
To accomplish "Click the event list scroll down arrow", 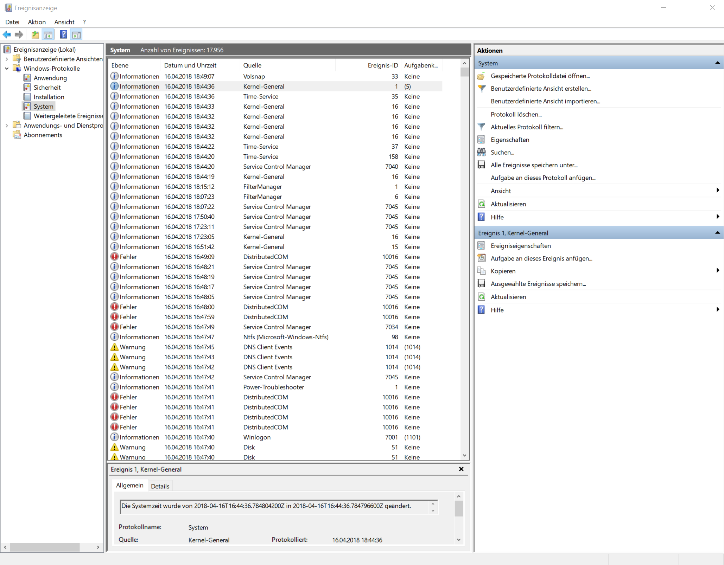I will point(464,455).
